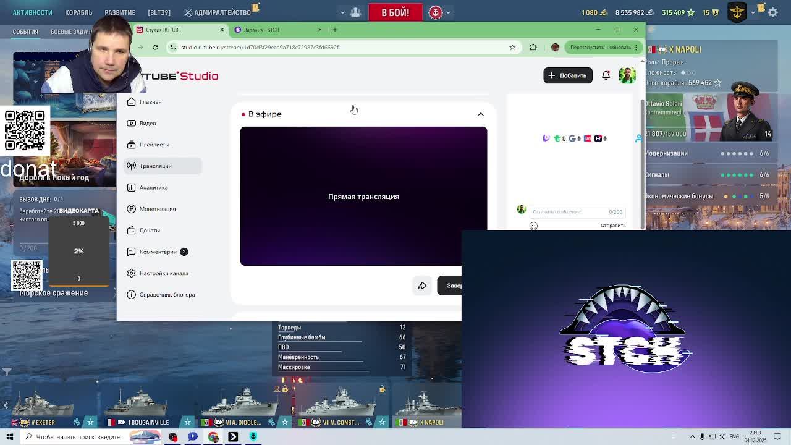
Task: Switch to the Задания - STCH browser tab
Action: coord(278,30)
